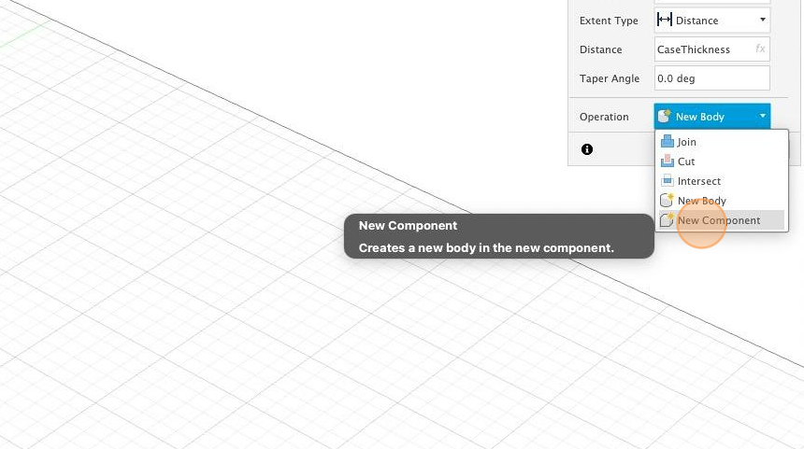Viewport: 804px width, 449px height.
Task: Click the Taper Angle label
Action: 610,78
